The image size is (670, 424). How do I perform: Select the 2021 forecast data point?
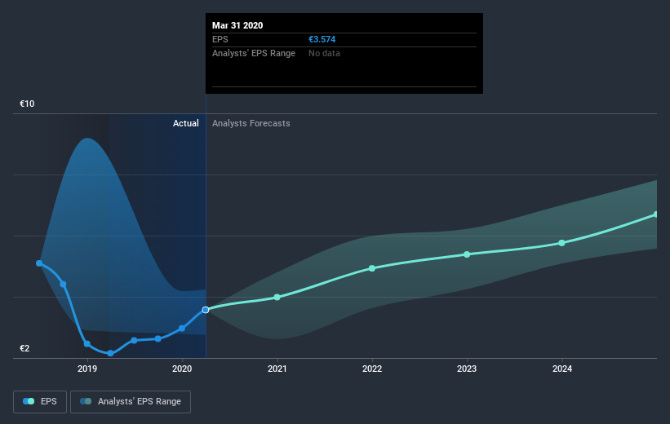[277, 297]
